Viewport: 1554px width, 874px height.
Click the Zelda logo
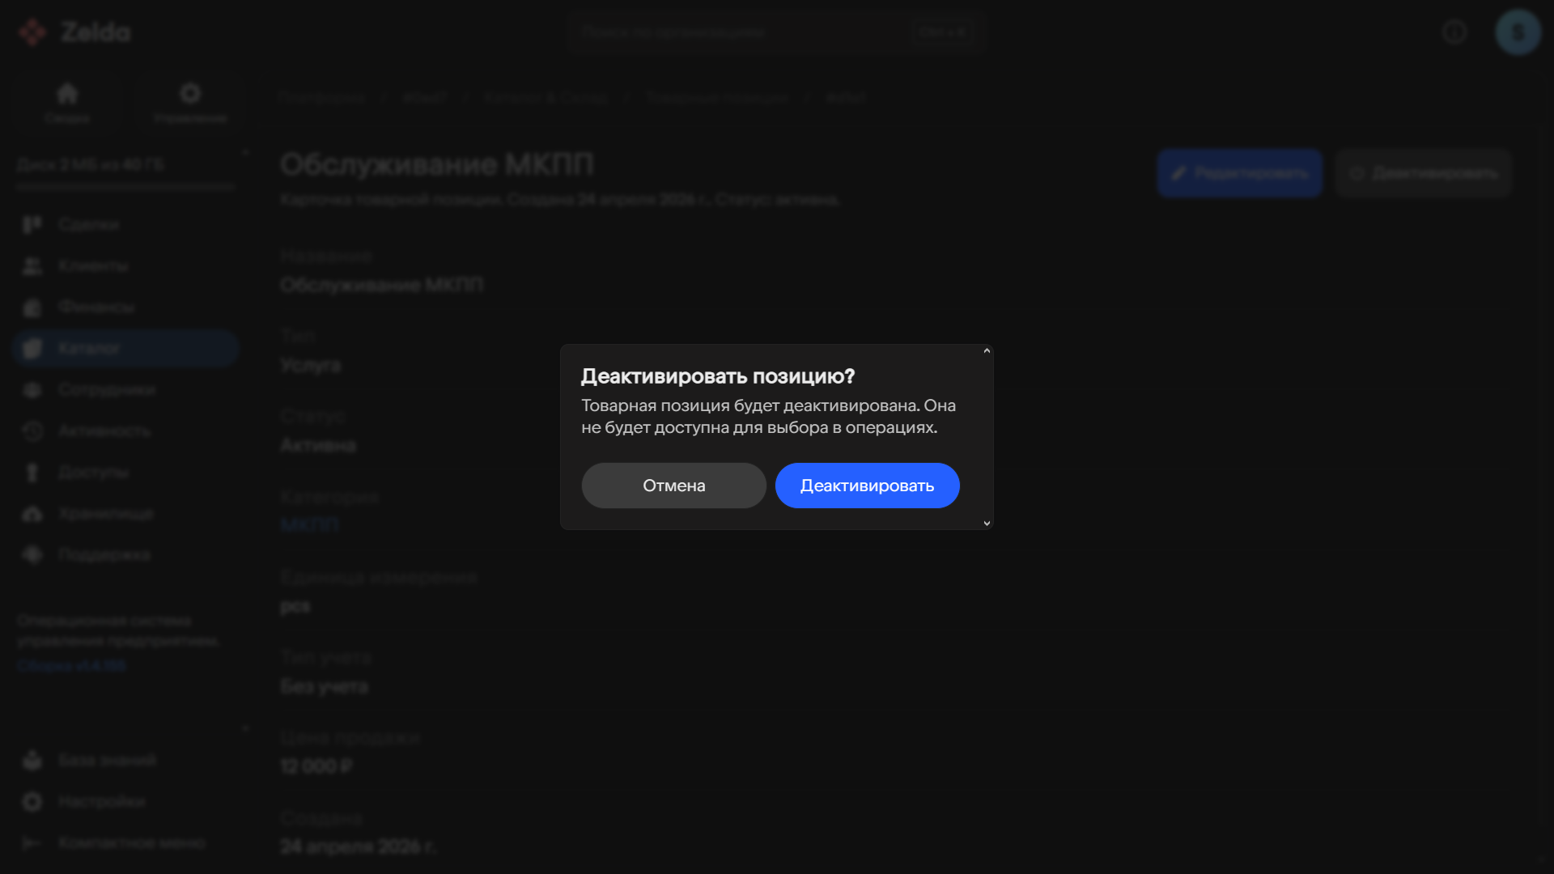tap(74, 32)
